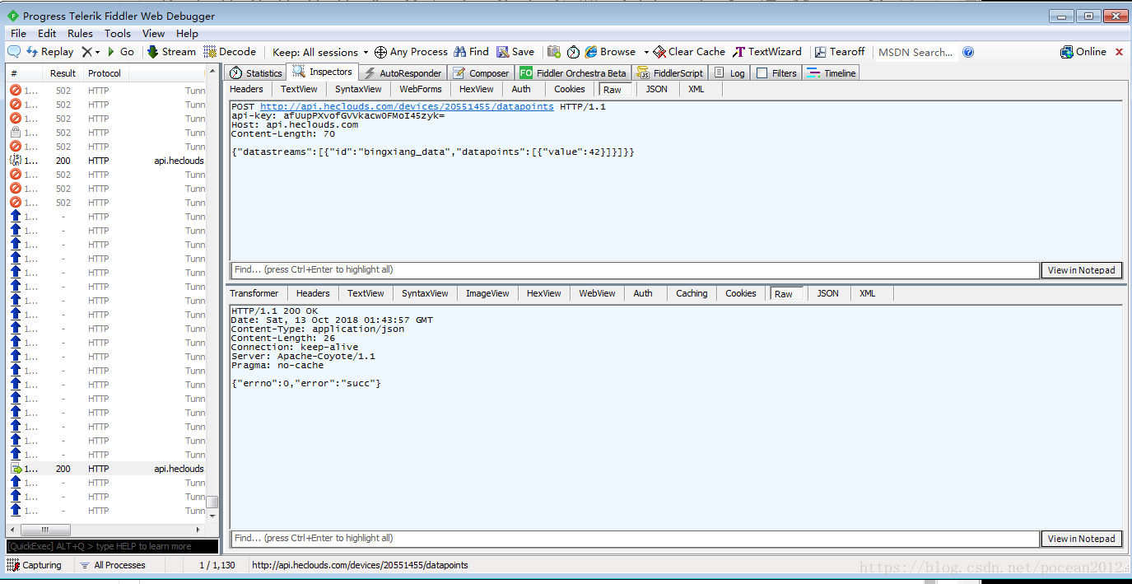This screenshot has width=1132, height=584.
Task: Launch browser with Browse button
Action: [610, 52]
